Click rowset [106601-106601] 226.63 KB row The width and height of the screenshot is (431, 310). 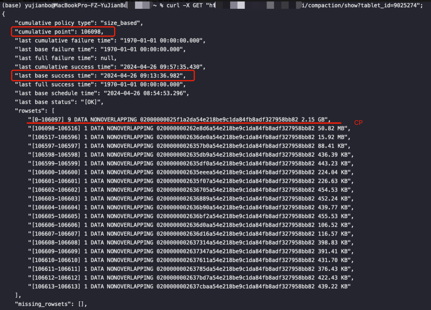coord(191,182)
